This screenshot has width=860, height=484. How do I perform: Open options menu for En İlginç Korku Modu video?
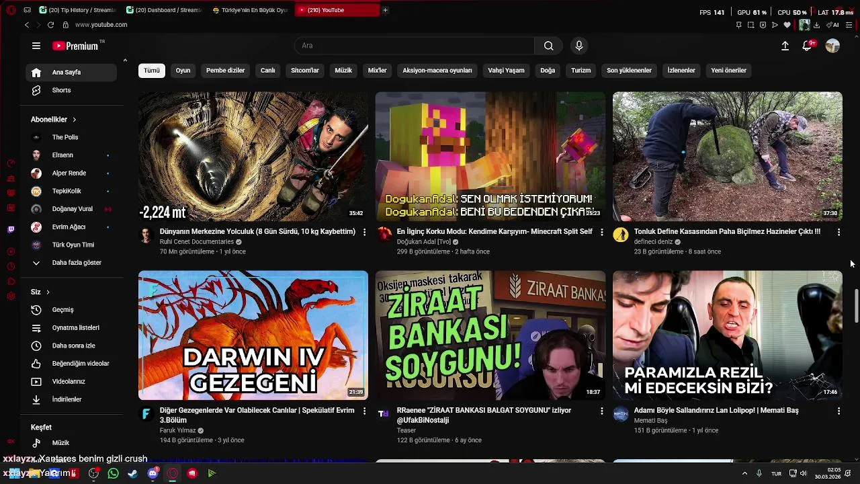(x=601, y=232)
